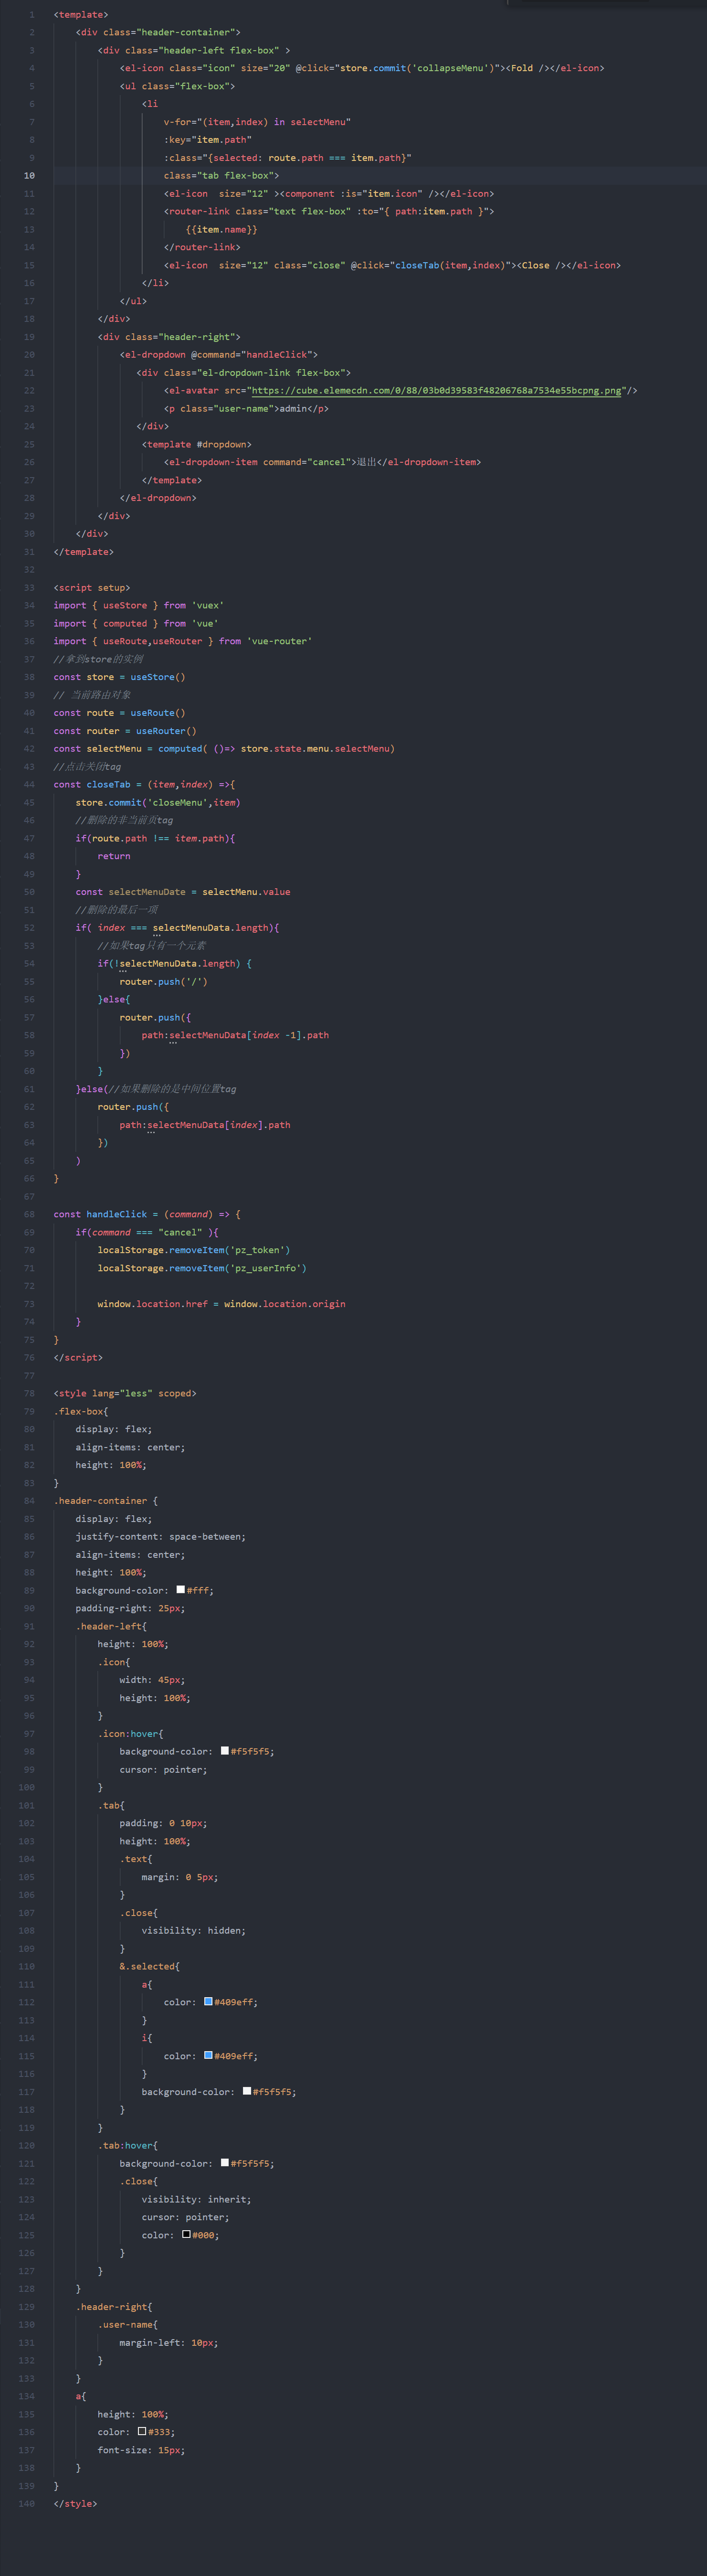The height and width of the screenshot is (2576, 707).
Task: Click the return keyword on line 48
Action: point(114,856)
